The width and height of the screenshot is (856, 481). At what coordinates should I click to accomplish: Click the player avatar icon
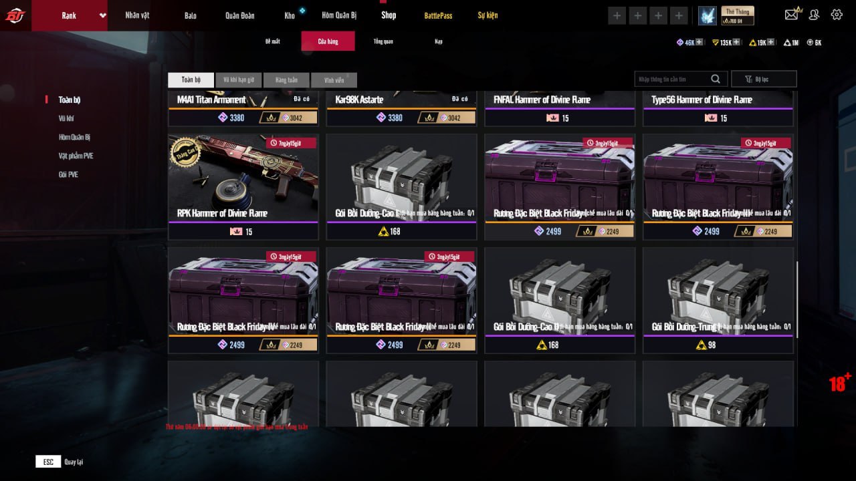[x=708, y=15]
